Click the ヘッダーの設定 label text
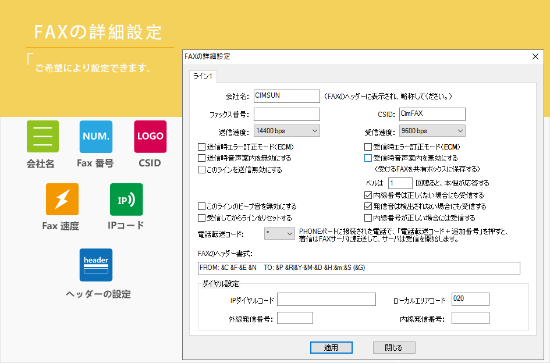Screen dimensions: 550x363 [98, 294]
